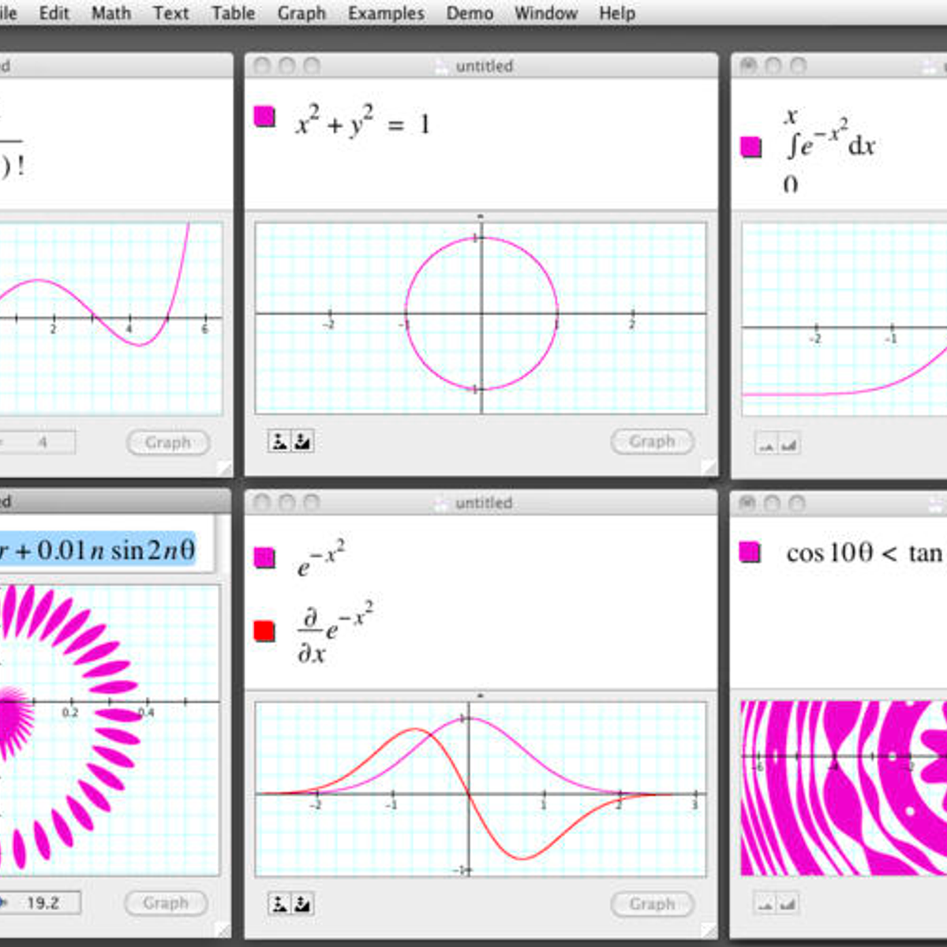Zoom in on the x²+y²=1 graph window
Screen dimensions: 947x947
click(302, 441)
